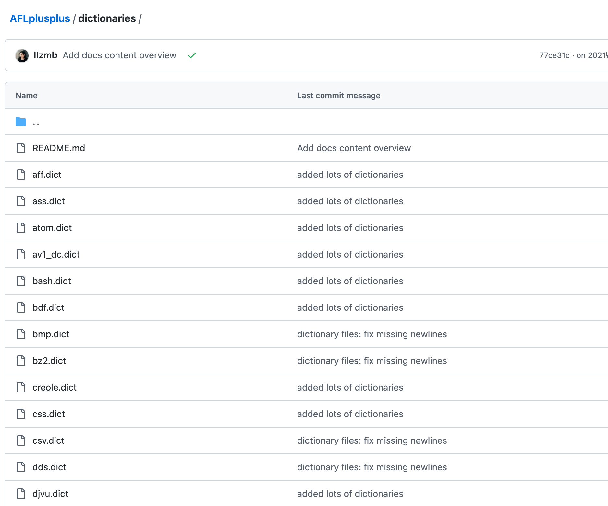Open the bz2.dict 'fix missing newlines' commit message
The image size is (608, 506).
point(372,361)
